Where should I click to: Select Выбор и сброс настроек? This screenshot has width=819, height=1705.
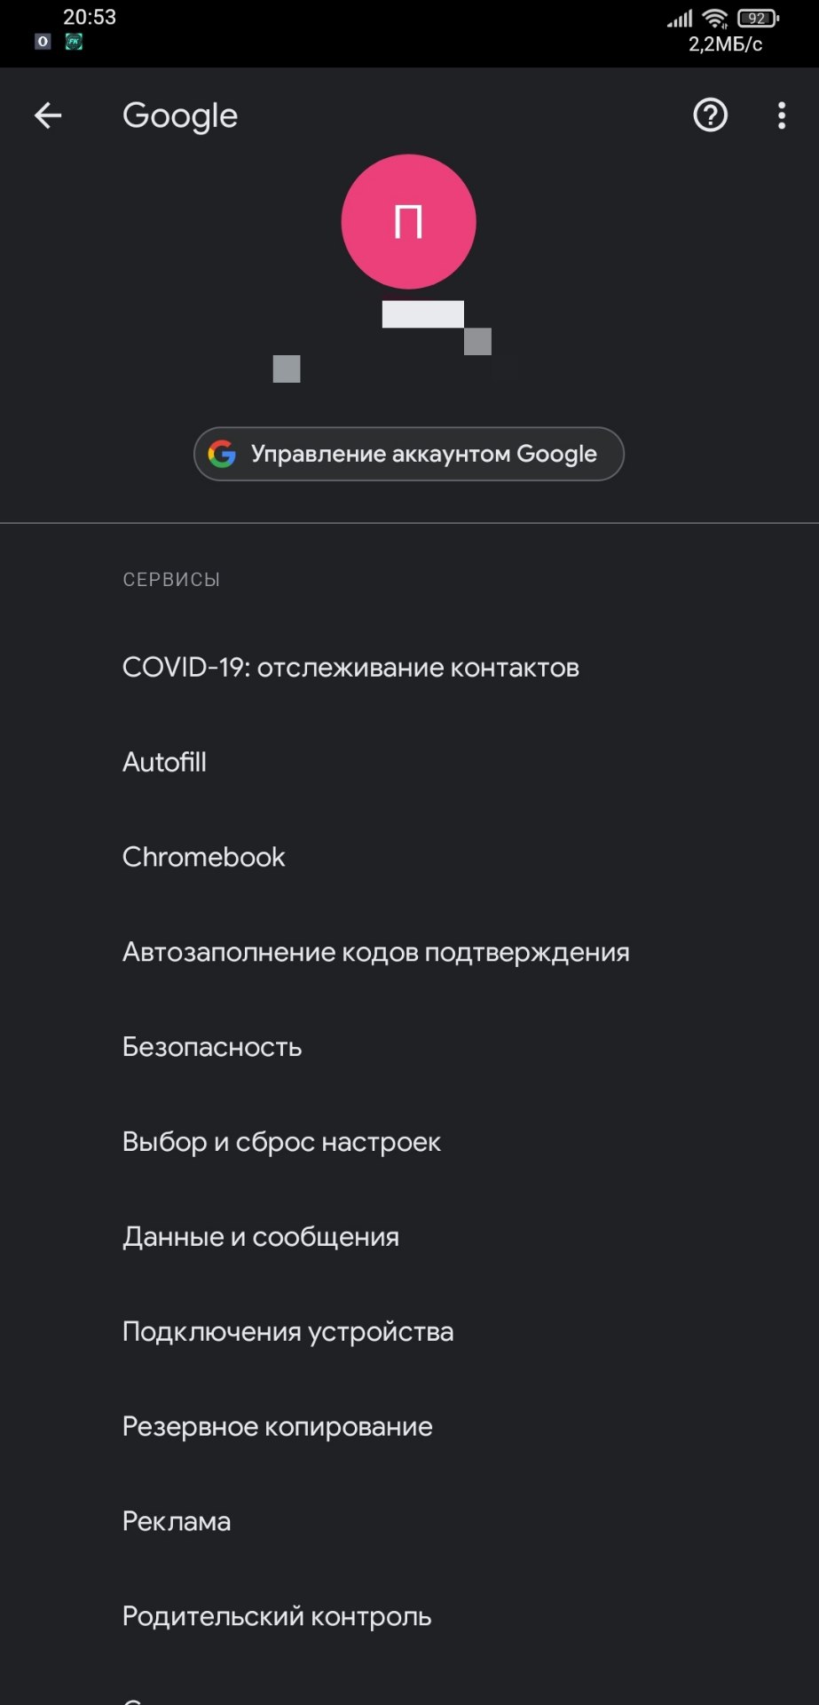[x=409, y=1143]
